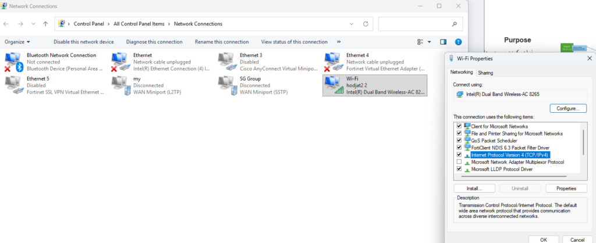Select the Ethernet 5 adapter icon
596x243 pixels.
[14, 85]
